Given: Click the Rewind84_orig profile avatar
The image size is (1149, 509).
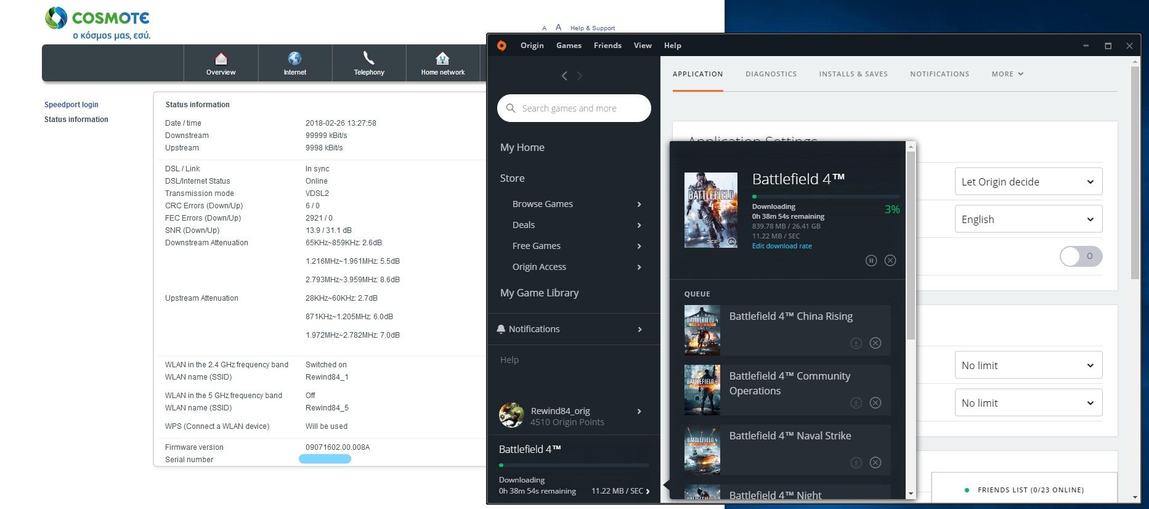Looking at the screenshot, I should (x=511, y=415).
